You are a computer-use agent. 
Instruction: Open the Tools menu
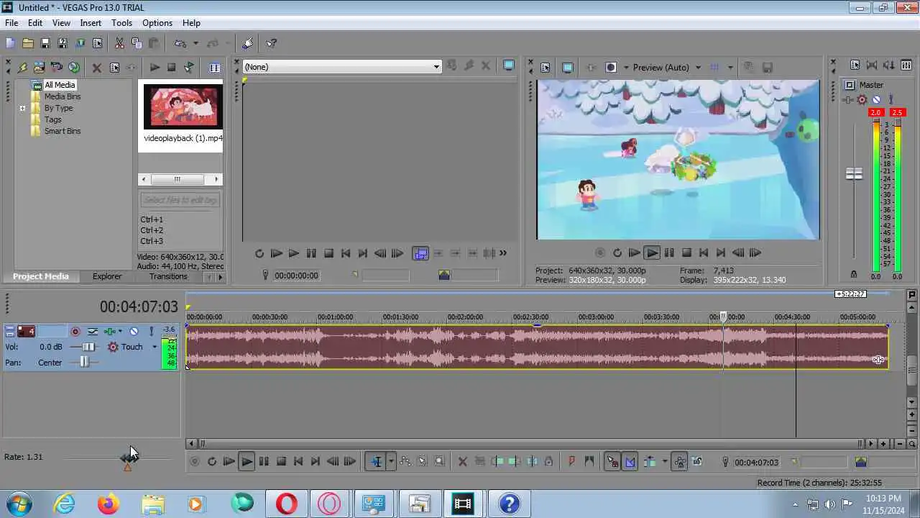121,23
